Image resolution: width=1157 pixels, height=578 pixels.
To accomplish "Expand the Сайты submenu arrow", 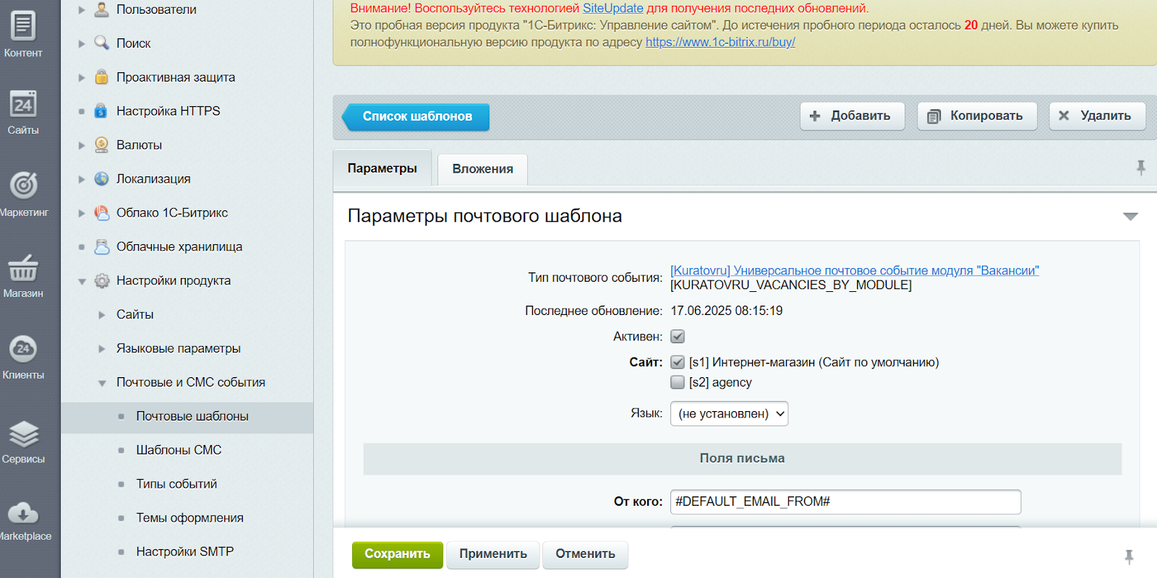I will tap(102, 315).
